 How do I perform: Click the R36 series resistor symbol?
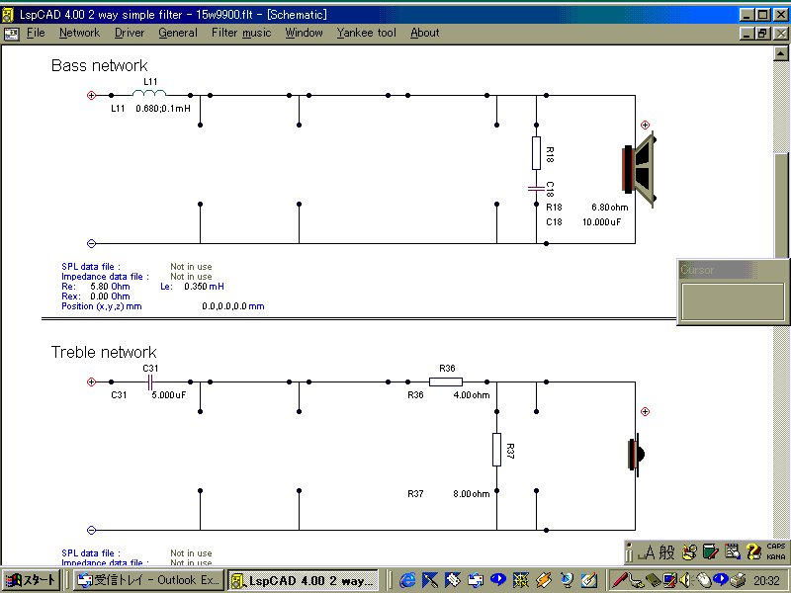[x=446, y=381]
